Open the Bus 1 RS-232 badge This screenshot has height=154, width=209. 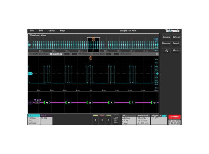point(46,119)
